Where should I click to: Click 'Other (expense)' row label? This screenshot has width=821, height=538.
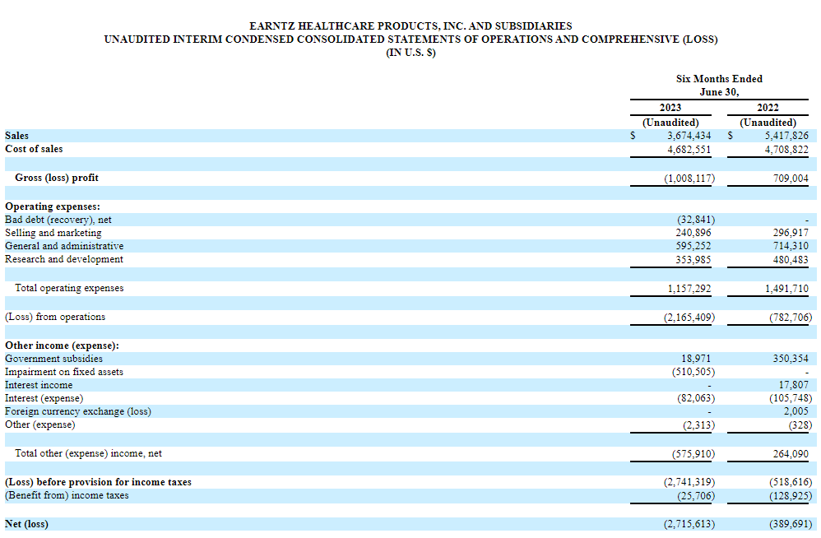[x=39, y=424]
